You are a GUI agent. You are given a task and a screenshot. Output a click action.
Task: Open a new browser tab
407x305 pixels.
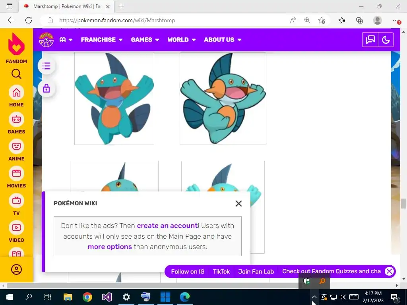[x=121, y=6]
